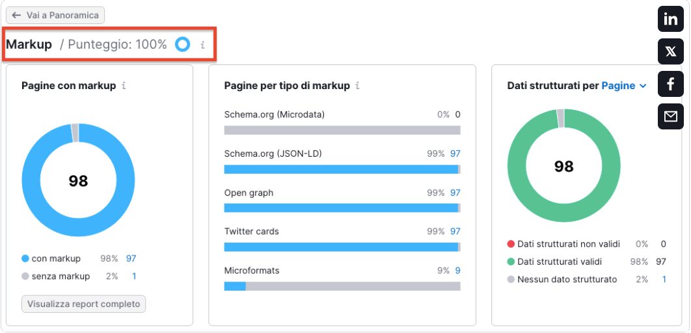This screenshot has width=691, height=333.
Task: Open the 1 page senza markup link
Action: (134, 276)
